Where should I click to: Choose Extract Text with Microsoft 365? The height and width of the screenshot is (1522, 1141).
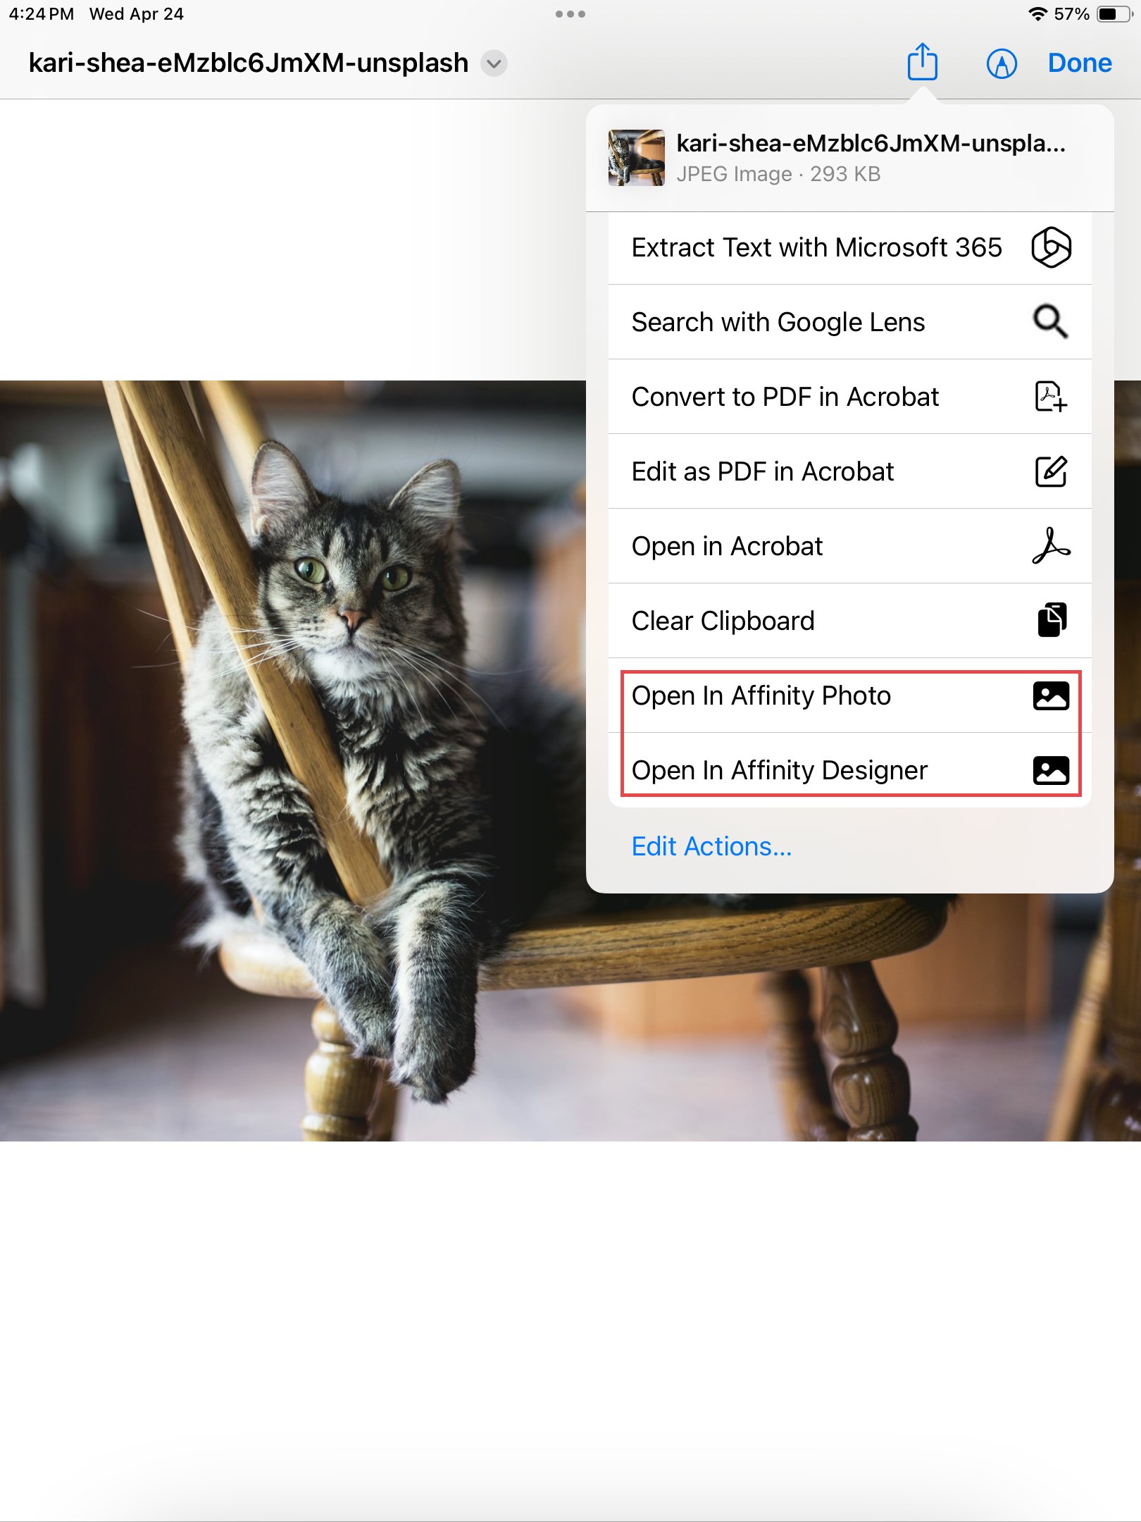[850, 247]
